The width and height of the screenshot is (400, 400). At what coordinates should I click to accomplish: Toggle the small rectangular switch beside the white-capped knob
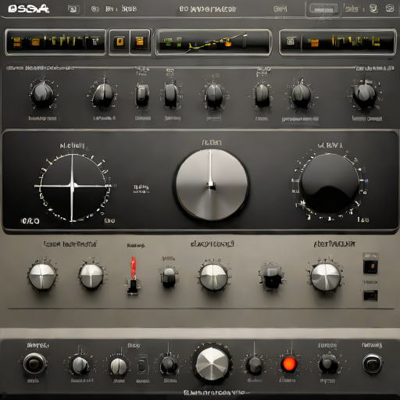pos(143,364)
